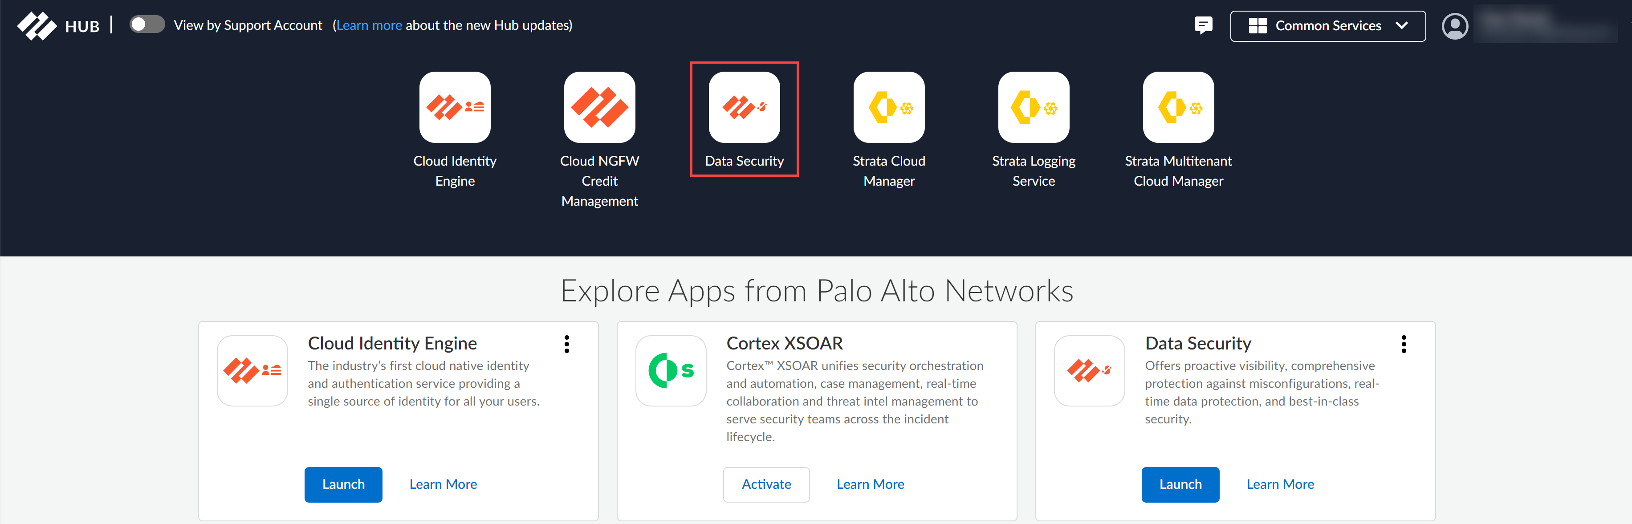The height and width of the screenshot is (524, 1632).
Task: Open the Strata Logging Service app icon
Action: (1034, 107)
